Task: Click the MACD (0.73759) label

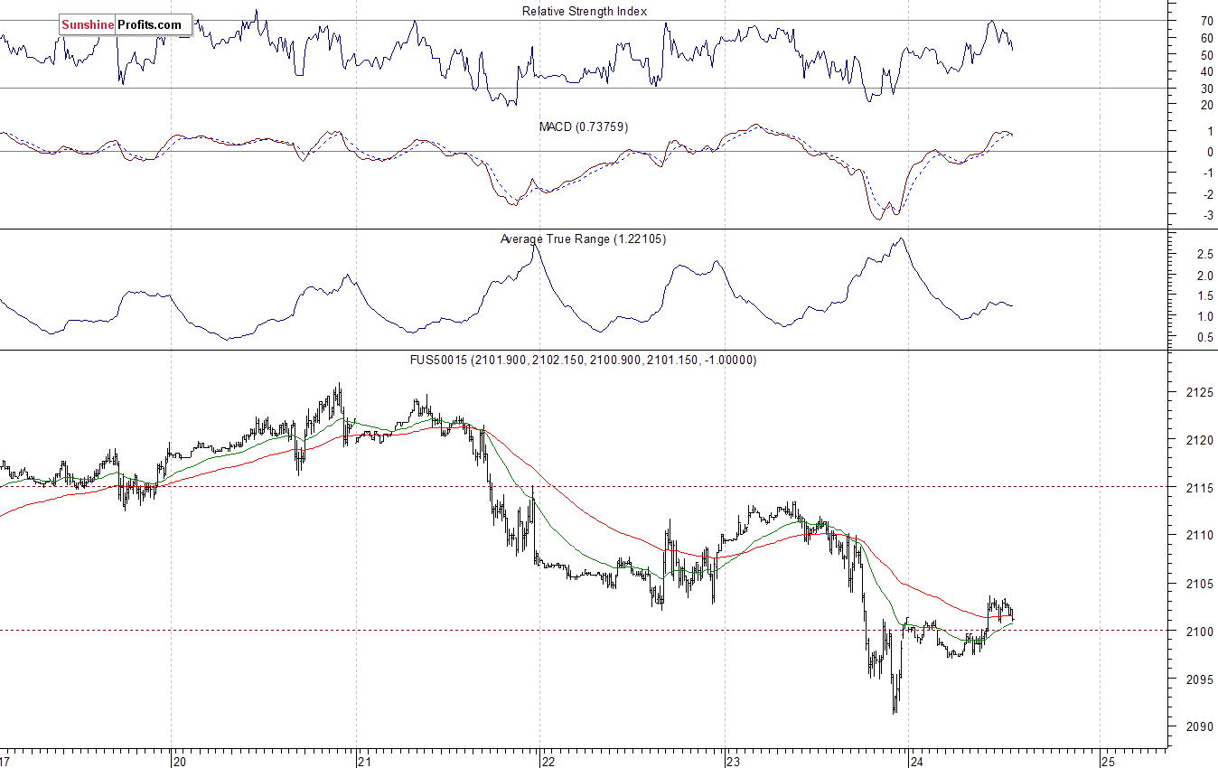Action: [584, 127]
